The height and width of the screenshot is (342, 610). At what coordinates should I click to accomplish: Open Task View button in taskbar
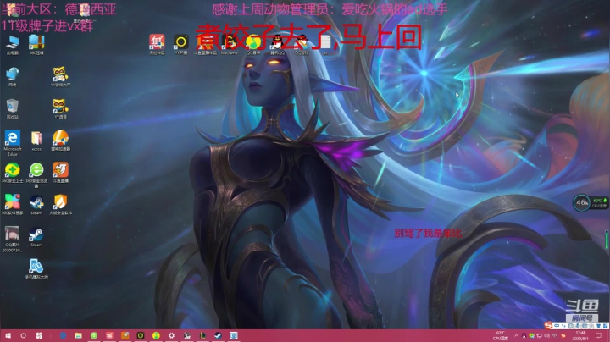(x=39, y=335)
